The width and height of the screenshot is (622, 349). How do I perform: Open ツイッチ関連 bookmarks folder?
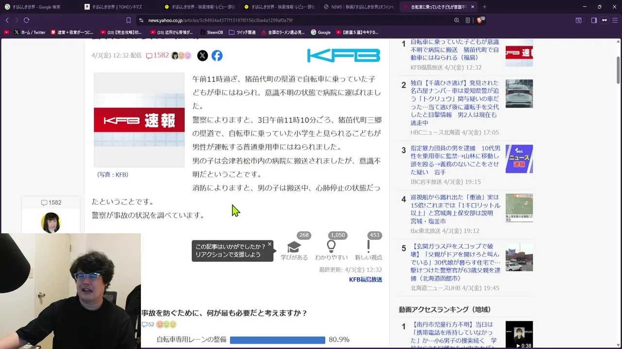242,32
